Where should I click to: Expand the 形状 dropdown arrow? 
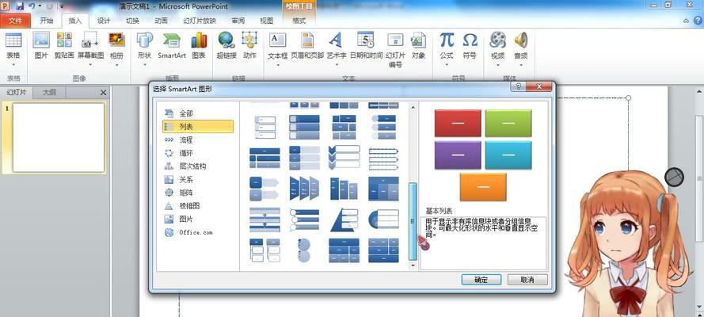[x=145, y=65]
